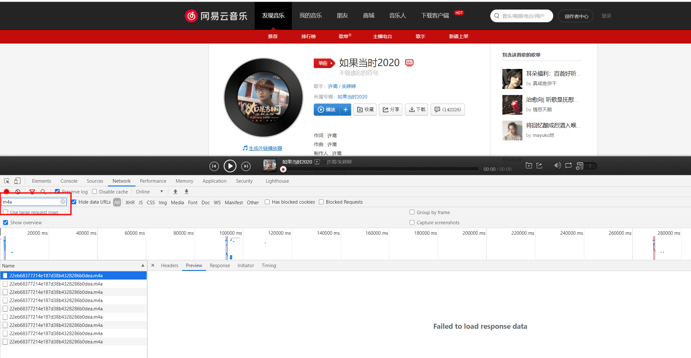Open the 生成外链播放器 link
This screenshot has width=691, height=358.
coord(265,148)
